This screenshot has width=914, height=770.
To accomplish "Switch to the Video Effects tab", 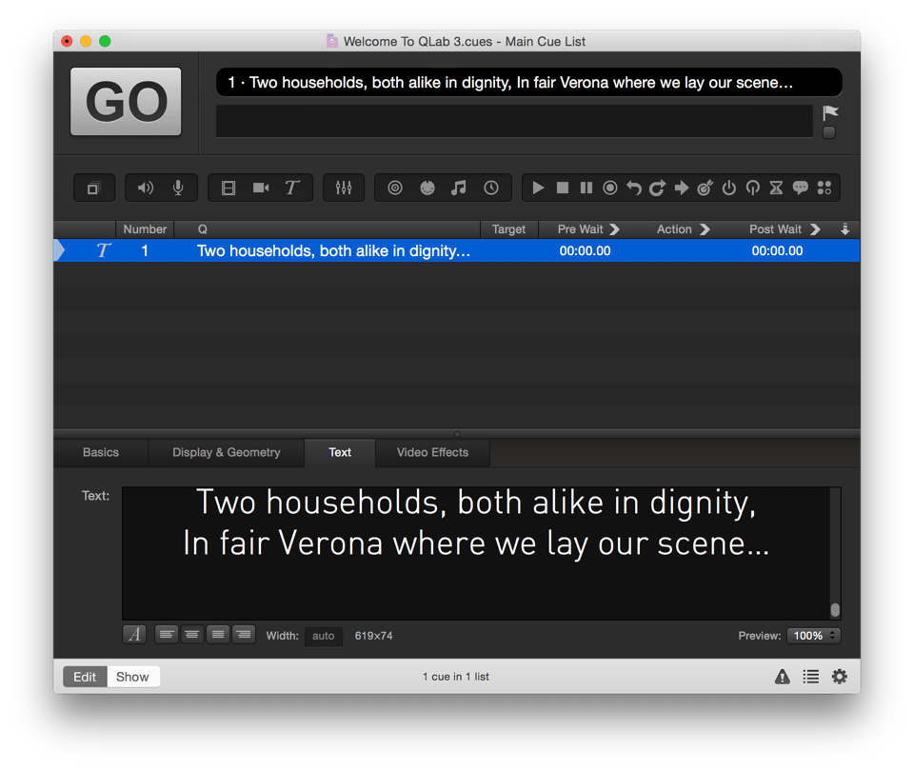I will click(432, 453).
